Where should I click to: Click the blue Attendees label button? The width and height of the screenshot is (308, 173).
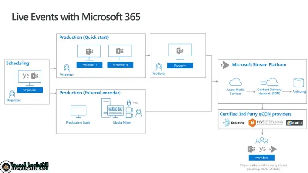262,158
